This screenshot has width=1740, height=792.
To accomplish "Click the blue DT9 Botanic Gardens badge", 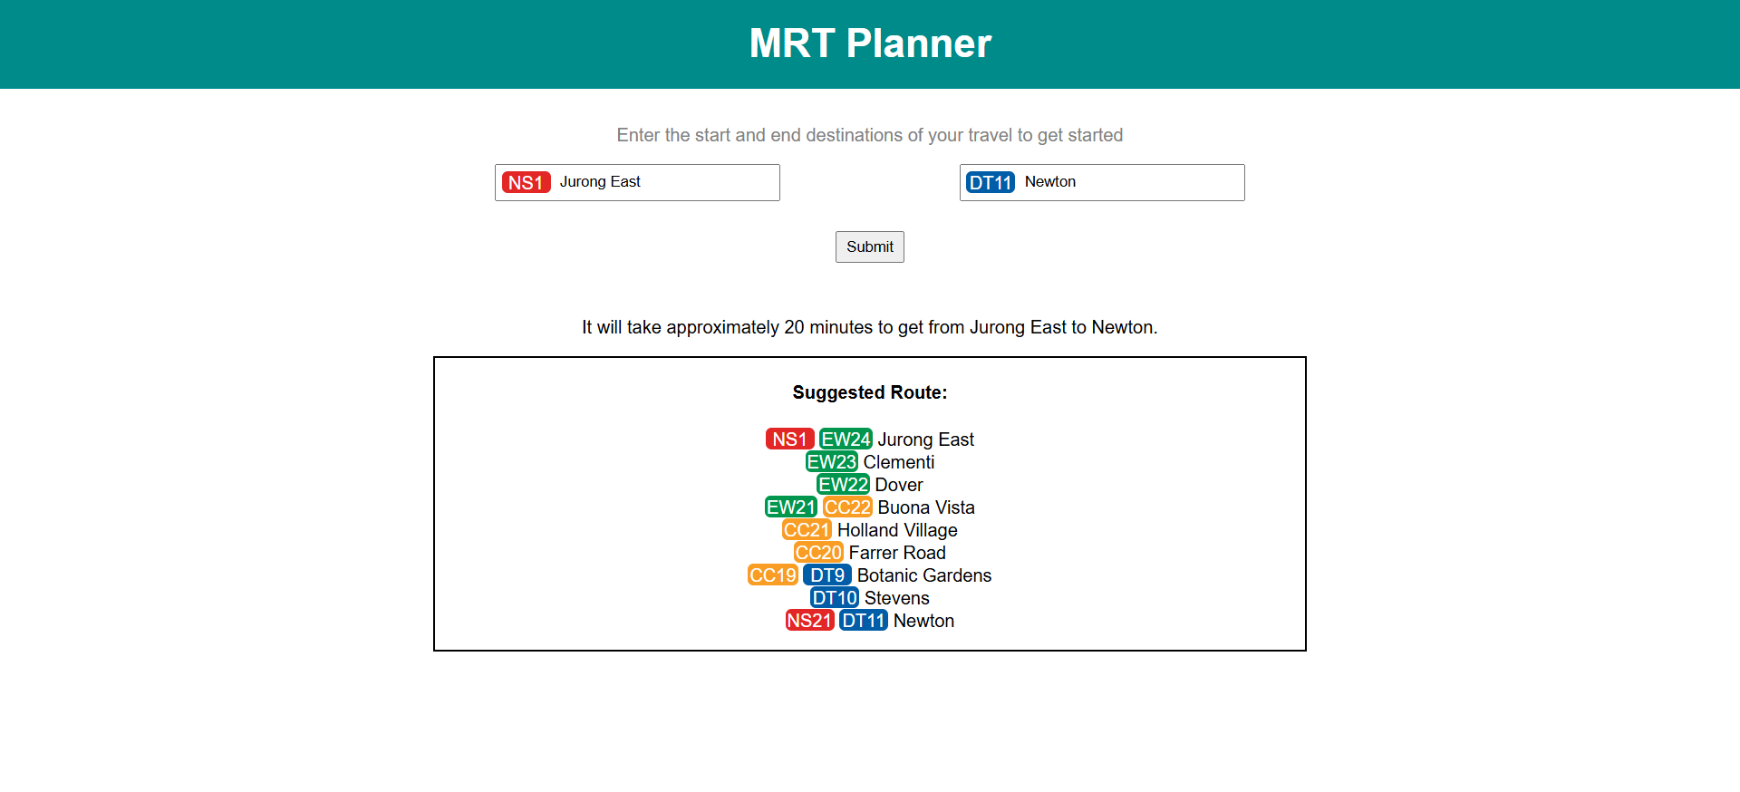I will click(x=826, y=575).
